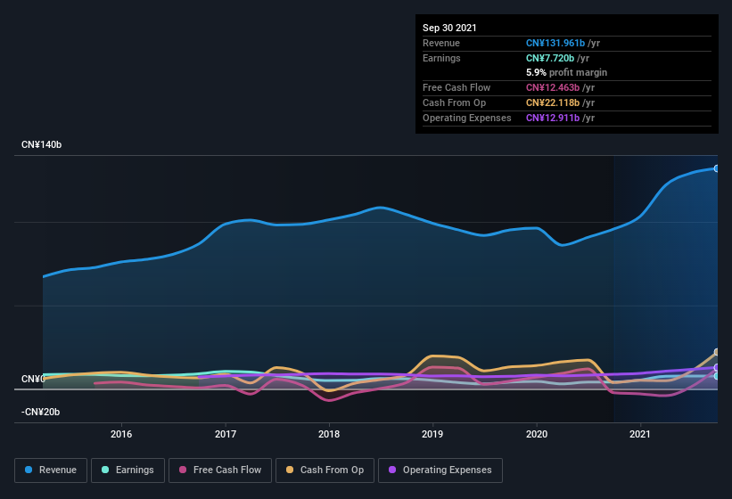Toggle the Free Cash Flow legend button
Image resolution: width=732 pixels, height=499 pixels.
(220, 470)
